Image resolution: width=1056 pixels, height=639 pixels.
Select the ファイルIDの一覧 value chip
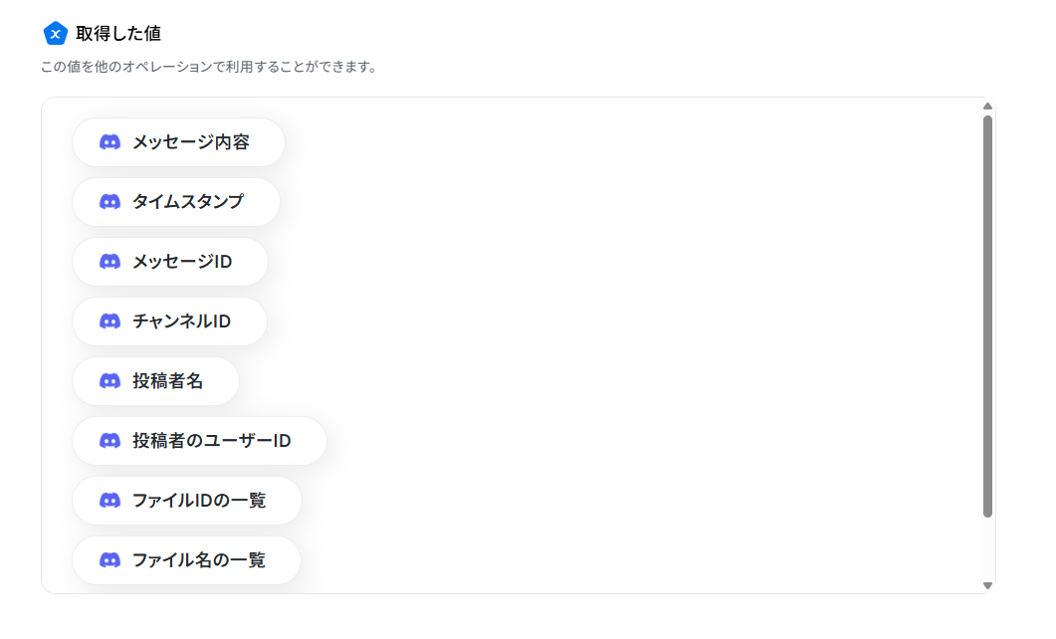(187, 501)
